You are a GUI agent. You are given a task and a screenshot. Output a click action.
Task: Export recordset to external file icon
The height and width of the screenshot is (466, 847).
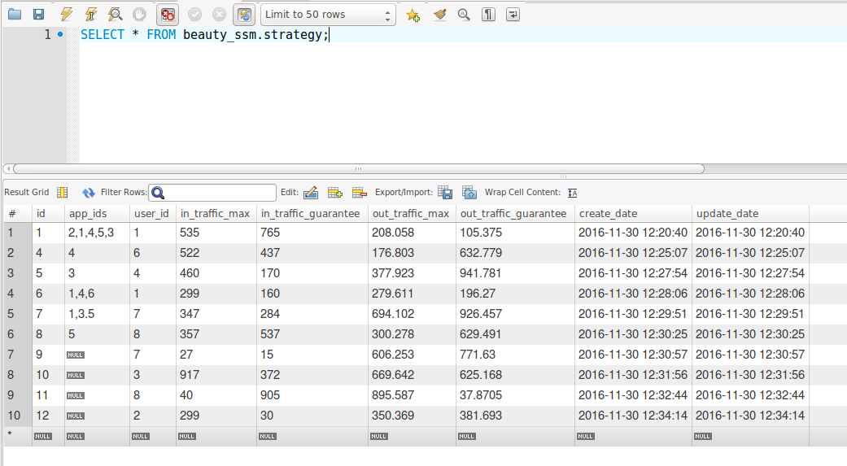pyautogui.click(x=445, y=192)
